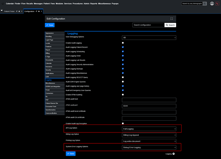Lock the Patient Finder tab
221x159 pixels.
click(19, 11)
